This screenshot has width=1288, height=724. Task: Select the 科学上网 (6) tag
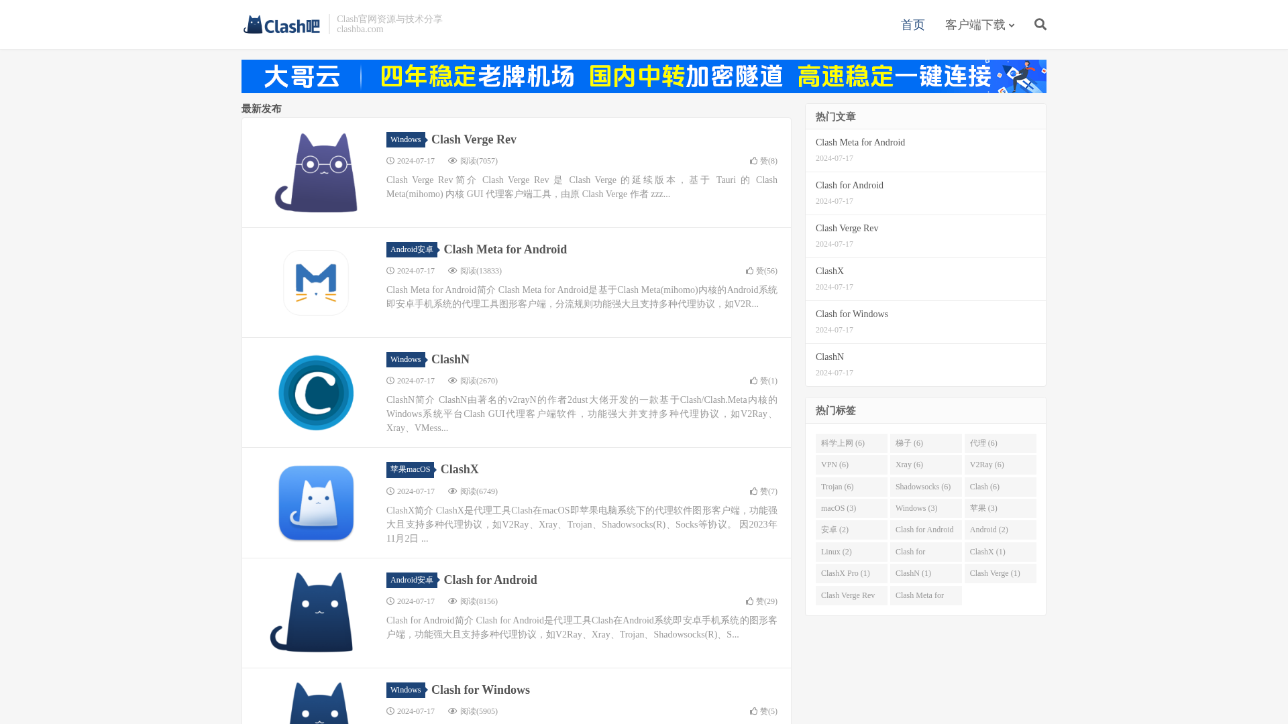851,443
